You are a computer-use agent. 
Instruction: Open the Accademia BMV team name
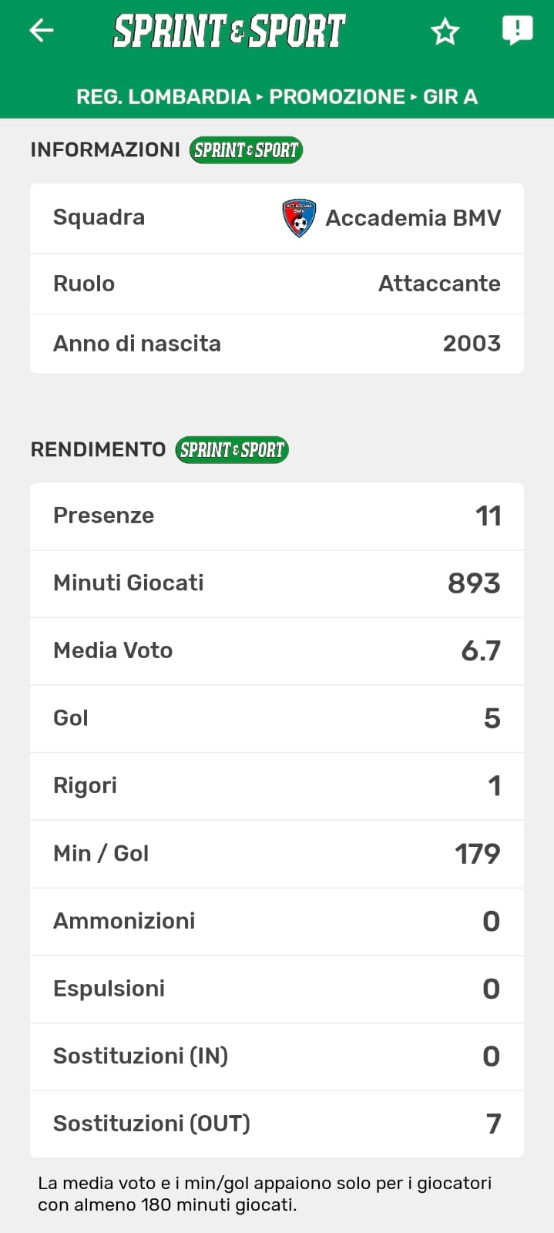(x=413, y=218)
